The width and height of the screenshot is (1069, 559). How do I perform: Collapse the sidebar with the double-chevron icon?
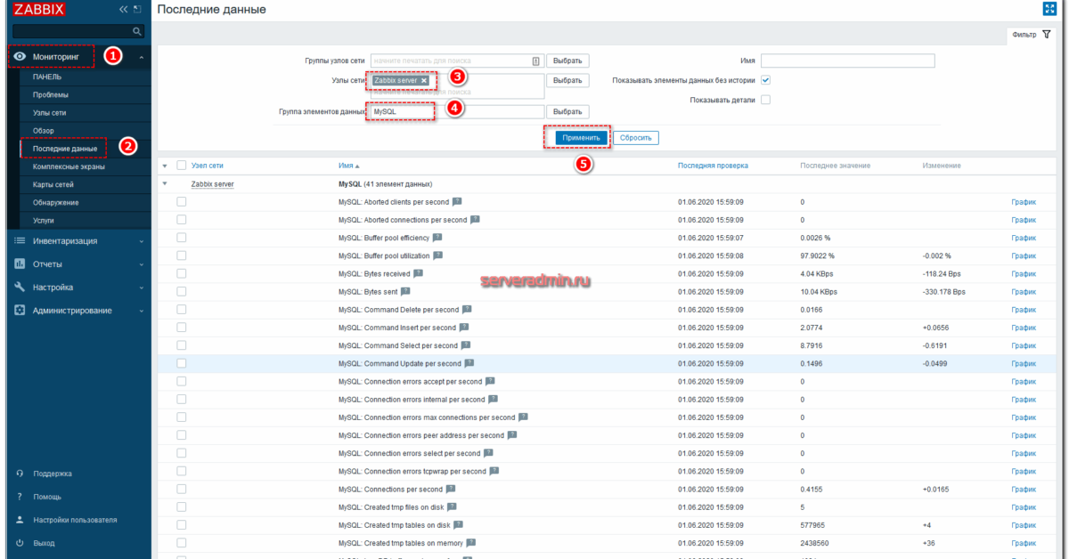tap(123, 8)
